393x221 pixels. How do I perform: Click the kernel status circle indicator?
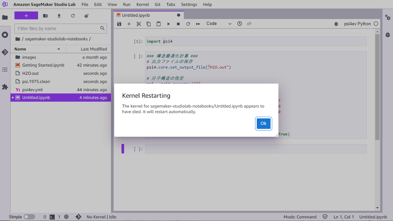(x=376, y=24)
